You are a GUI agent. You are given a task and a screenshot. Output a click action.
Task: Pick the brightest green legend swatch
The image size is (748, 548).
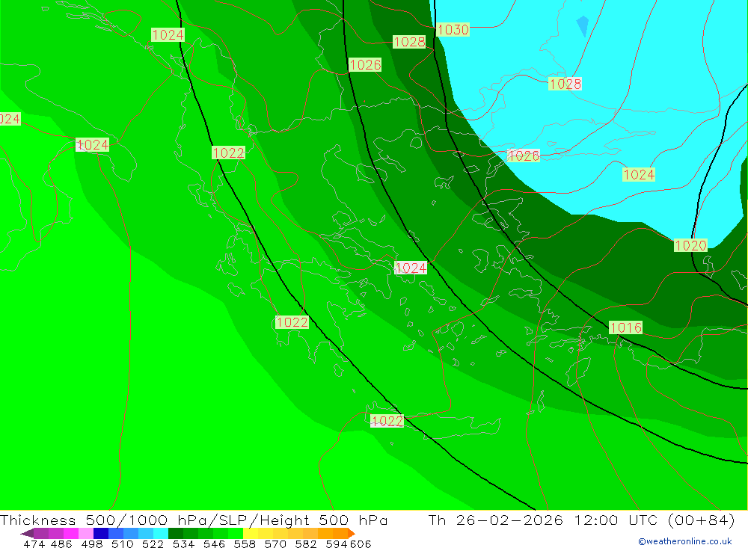point(236,533)
